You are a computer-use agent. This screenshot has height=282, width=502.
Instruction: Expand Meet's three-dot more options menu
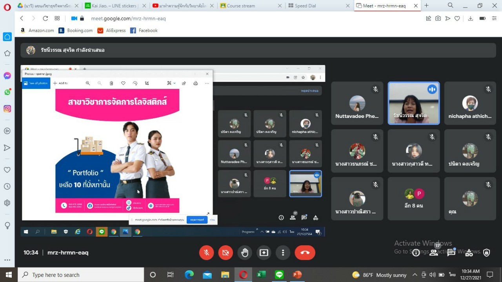pos(283,253)
